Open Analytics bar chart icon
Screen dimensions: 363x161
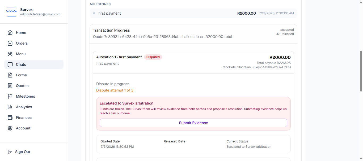point(10,107)
